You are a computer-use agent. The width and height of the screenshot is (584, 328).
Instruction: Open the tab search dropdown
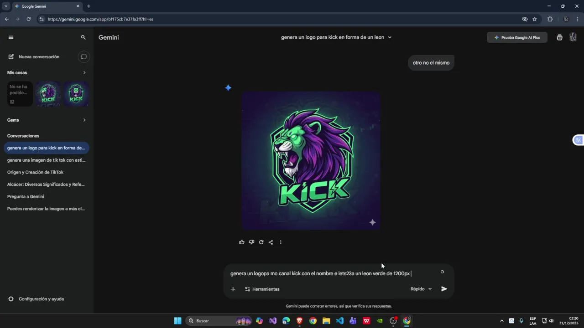pyautogui.click(x=6, y=6)
